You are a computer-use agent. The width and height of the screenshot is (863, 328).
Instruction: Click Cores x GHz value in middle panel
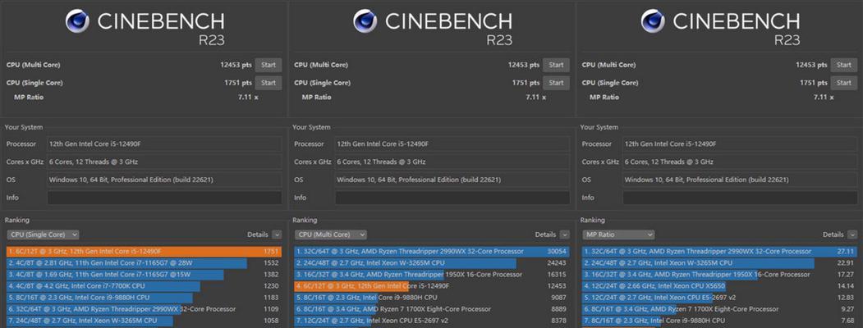click(452, 162)
